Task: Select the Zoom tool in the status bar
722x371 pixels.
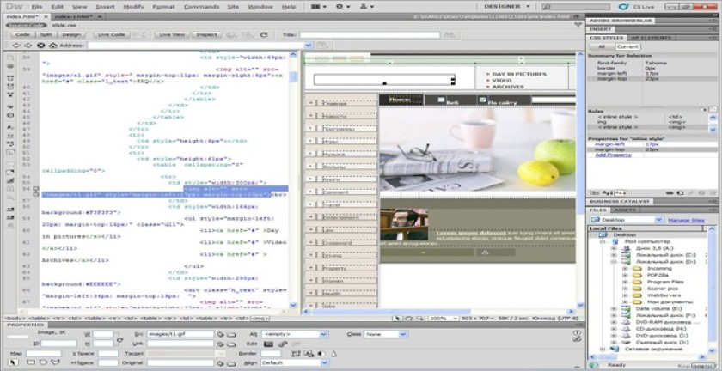Action: (421, 318)
